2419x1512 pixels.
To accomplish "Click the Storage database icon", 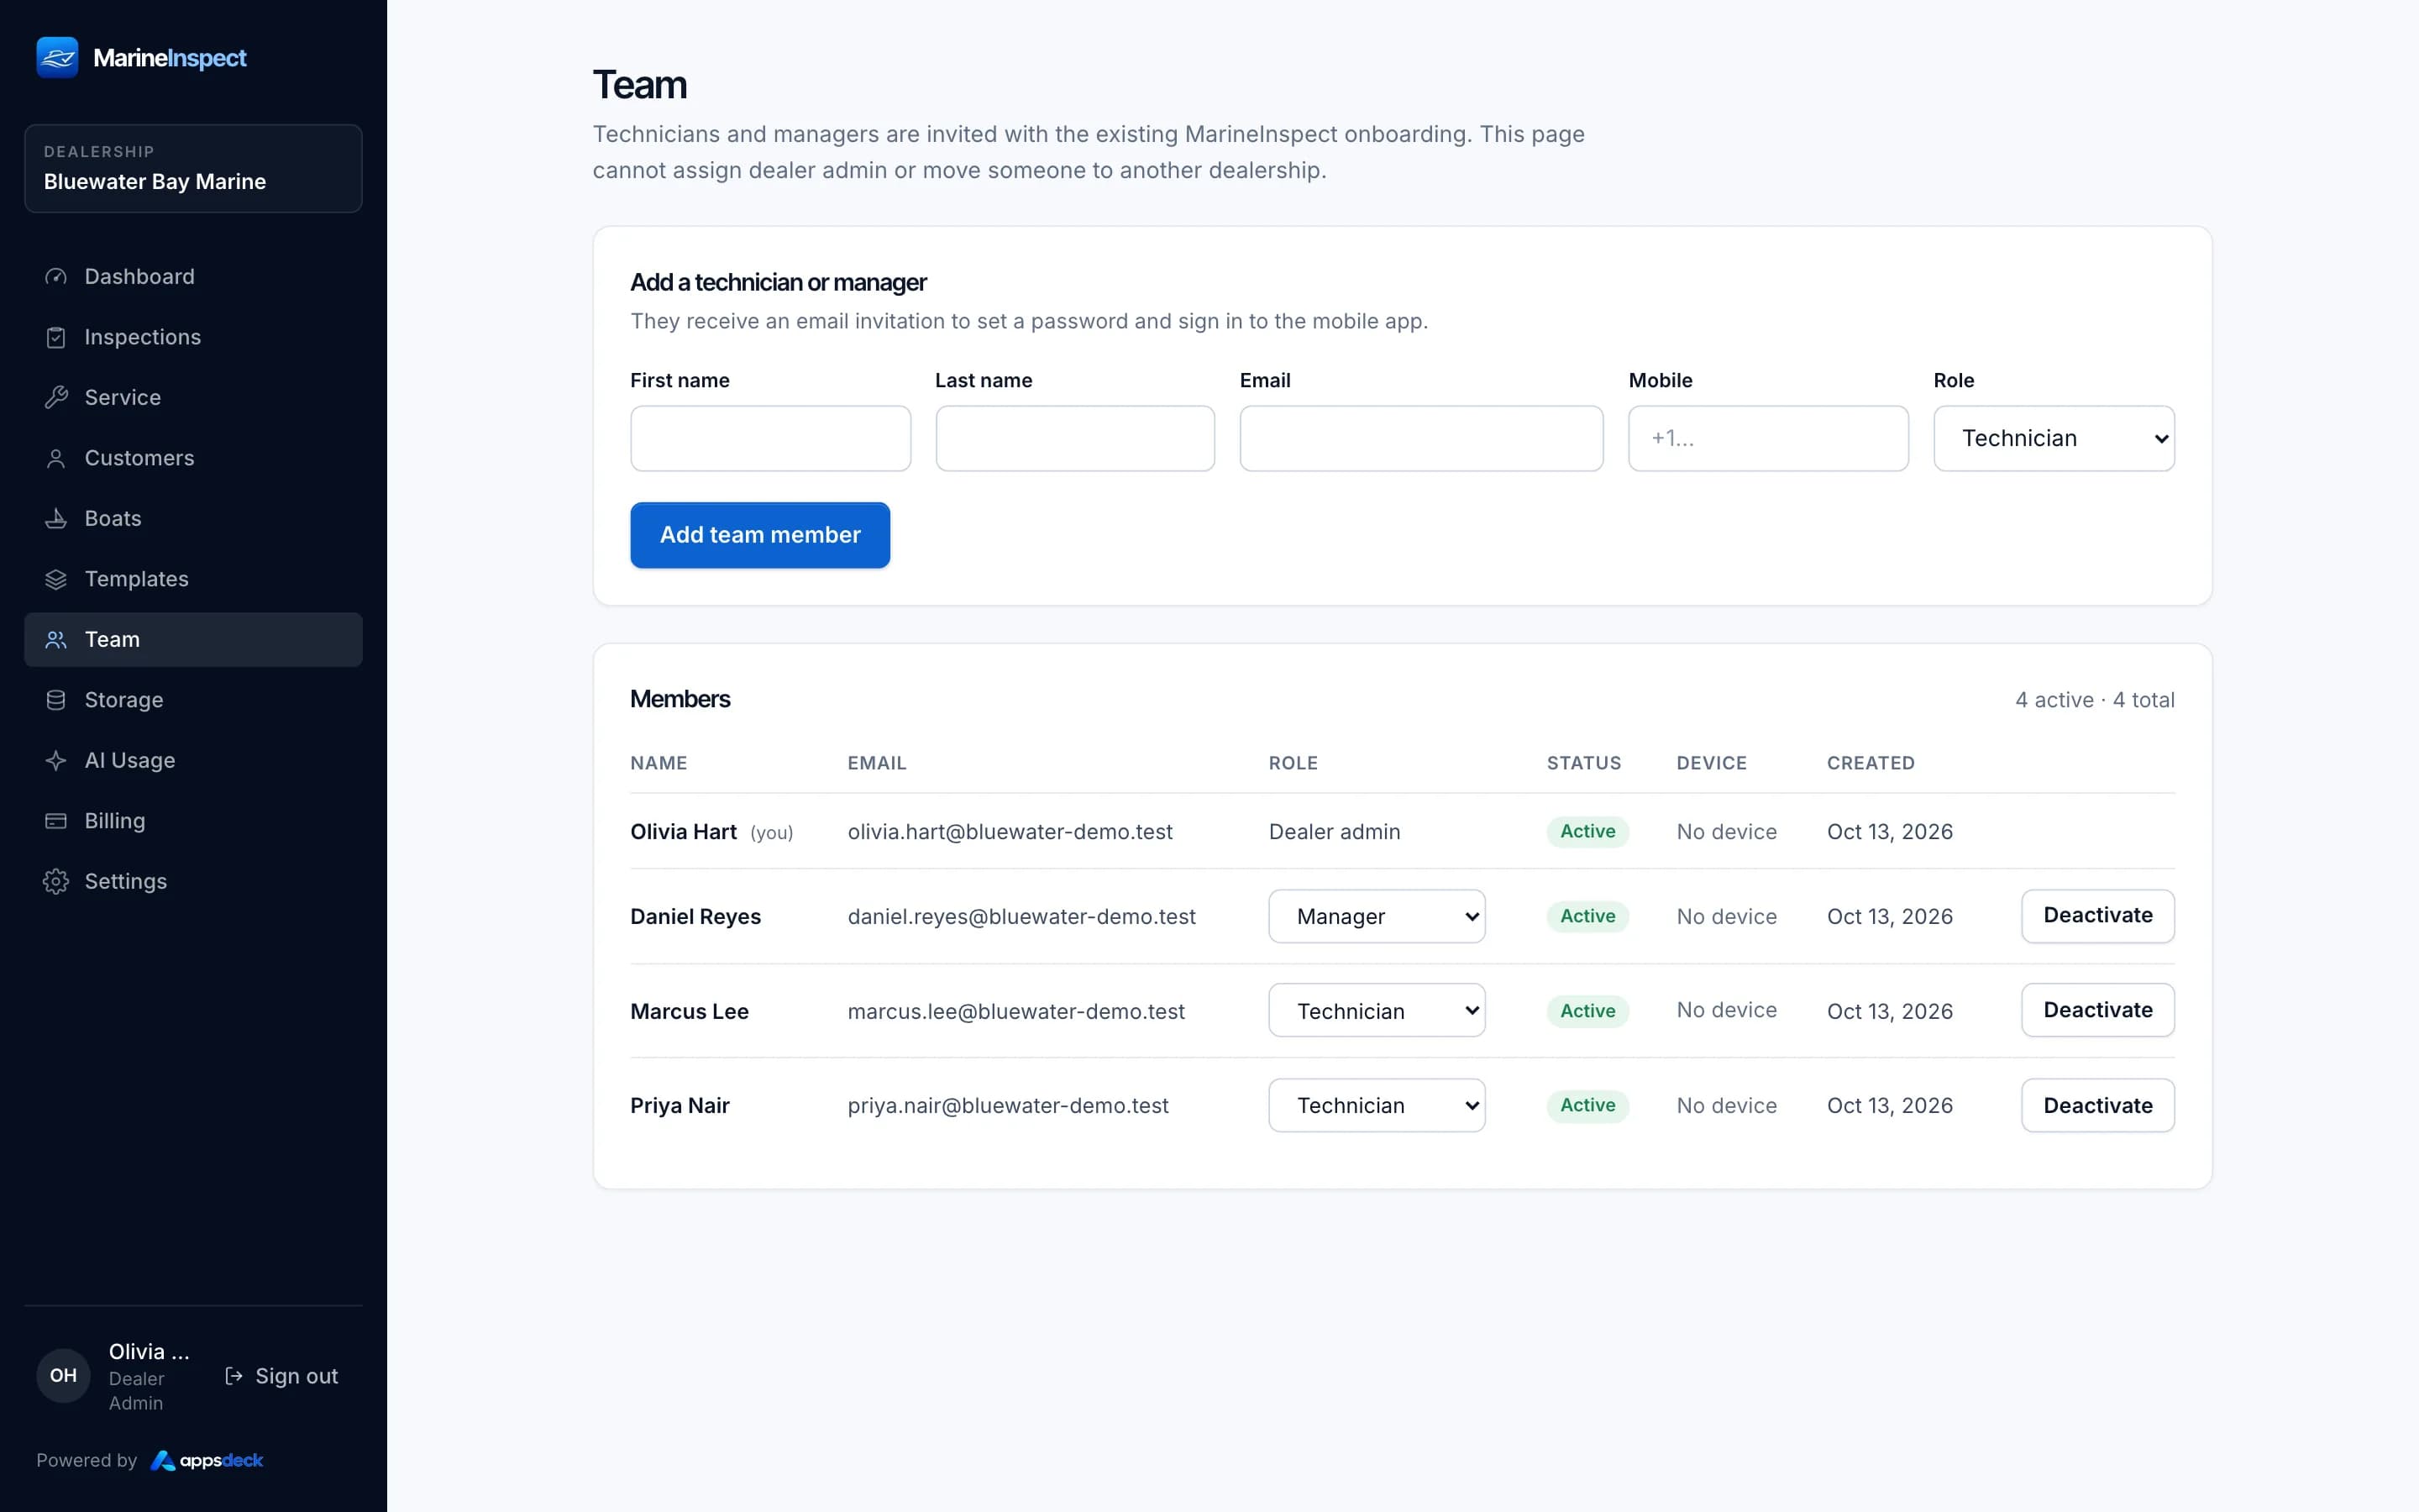I will click(x=56, y=700).
